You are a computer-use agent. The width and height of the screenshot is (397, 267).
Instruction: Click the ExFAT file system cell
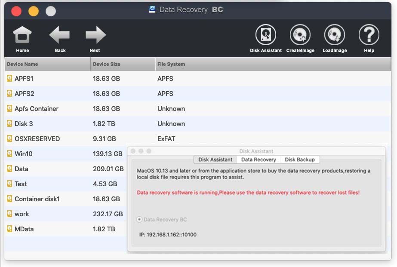coord(166,139)
